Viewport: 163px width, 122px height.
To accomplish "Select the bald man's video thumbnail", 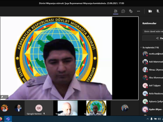I will click(68, 108).
